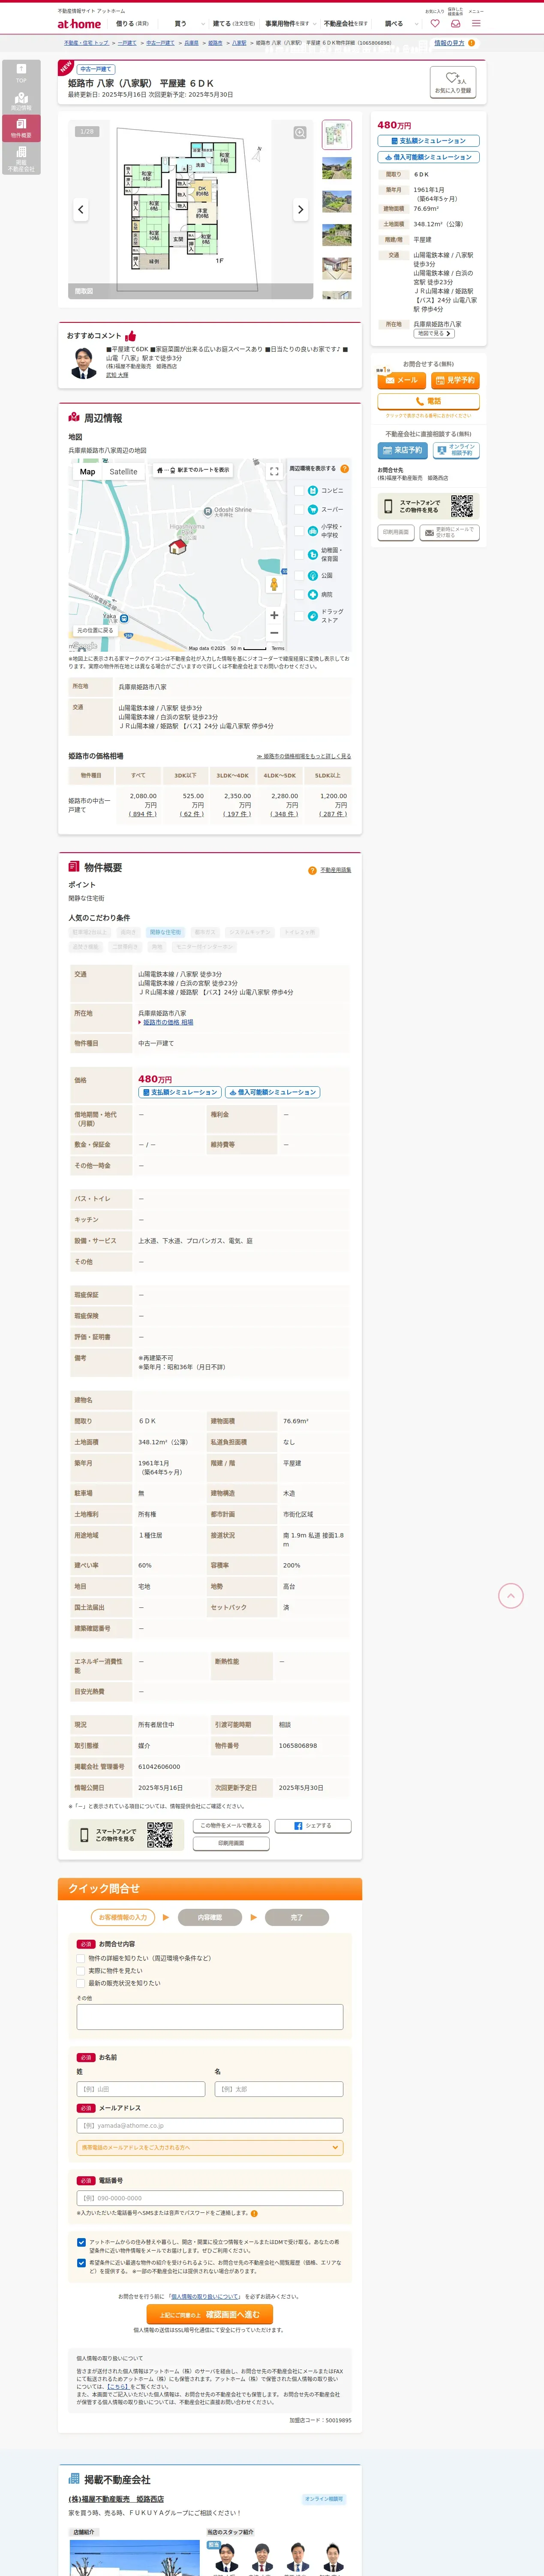544x2576 pixels.
Task: Click the 姓 last name field
Action: point(141,2089)
